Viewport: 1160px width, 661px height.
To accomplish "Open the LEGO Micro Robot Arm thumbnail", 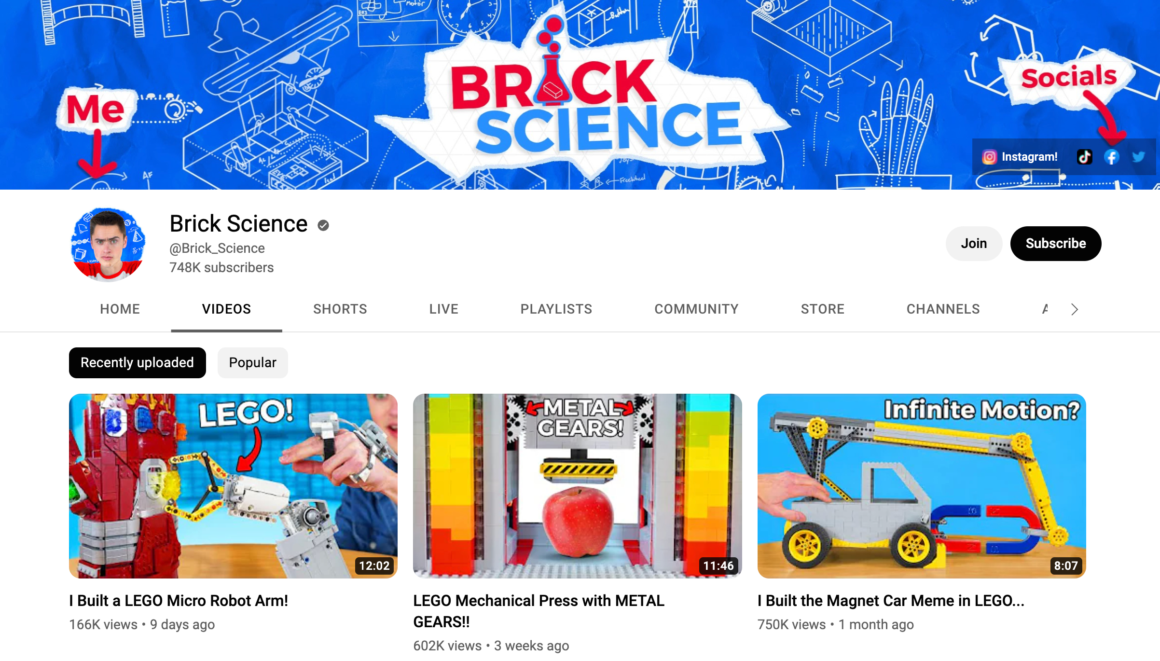I will coord(233,486).
